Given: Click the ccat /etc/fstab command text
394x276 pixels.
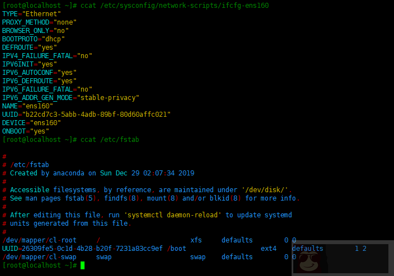Looking at the screenshot, I should tap(110, 140).
